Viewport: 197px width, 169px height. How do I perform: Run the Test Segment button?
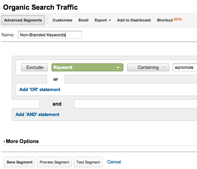click(x=88, y=162)
